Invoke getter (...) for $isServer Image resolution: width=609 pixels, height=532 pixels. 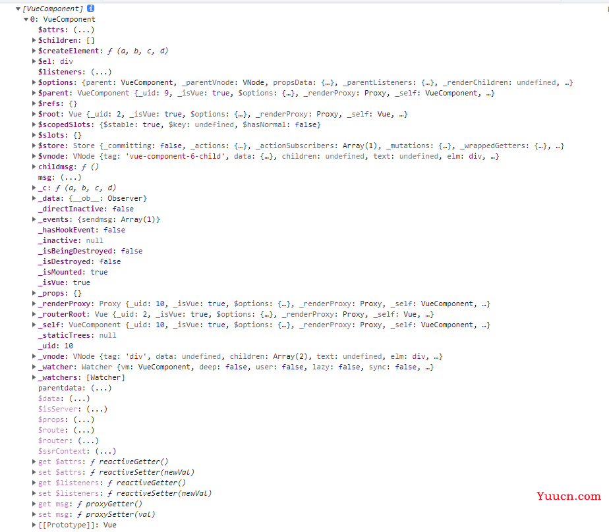(97, 409)
